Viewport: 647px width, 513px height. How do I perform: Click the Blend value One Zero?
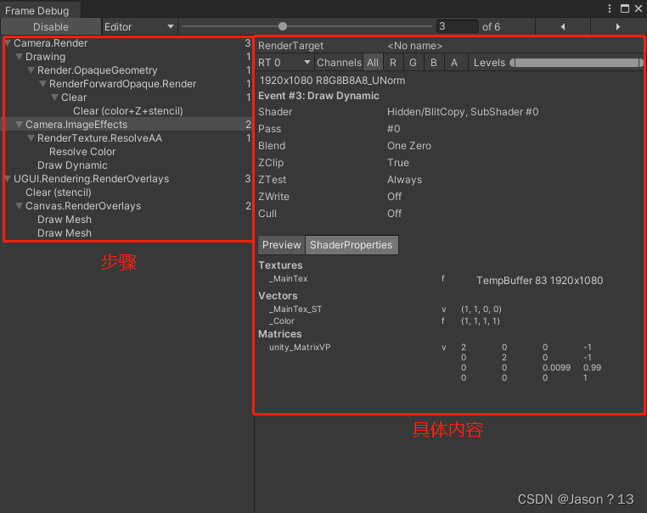click(409, 146)
